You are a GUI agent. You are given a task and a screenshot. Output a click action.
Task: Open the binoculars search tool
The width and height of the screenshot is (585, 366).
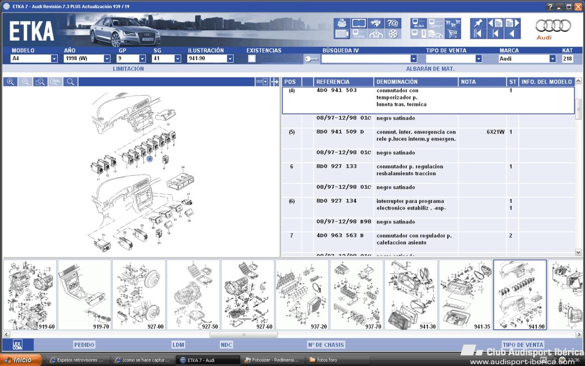coord(376,23)
